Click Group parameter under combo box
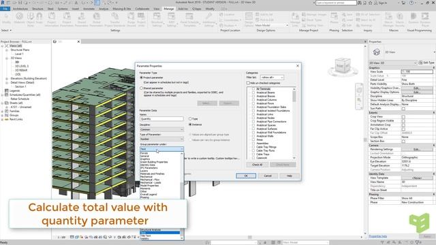 click(x=161, y=149)
